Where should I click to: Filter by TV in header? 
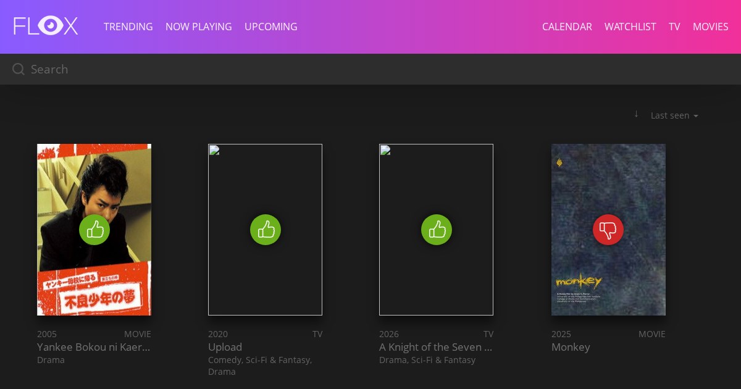coord(674,27)
